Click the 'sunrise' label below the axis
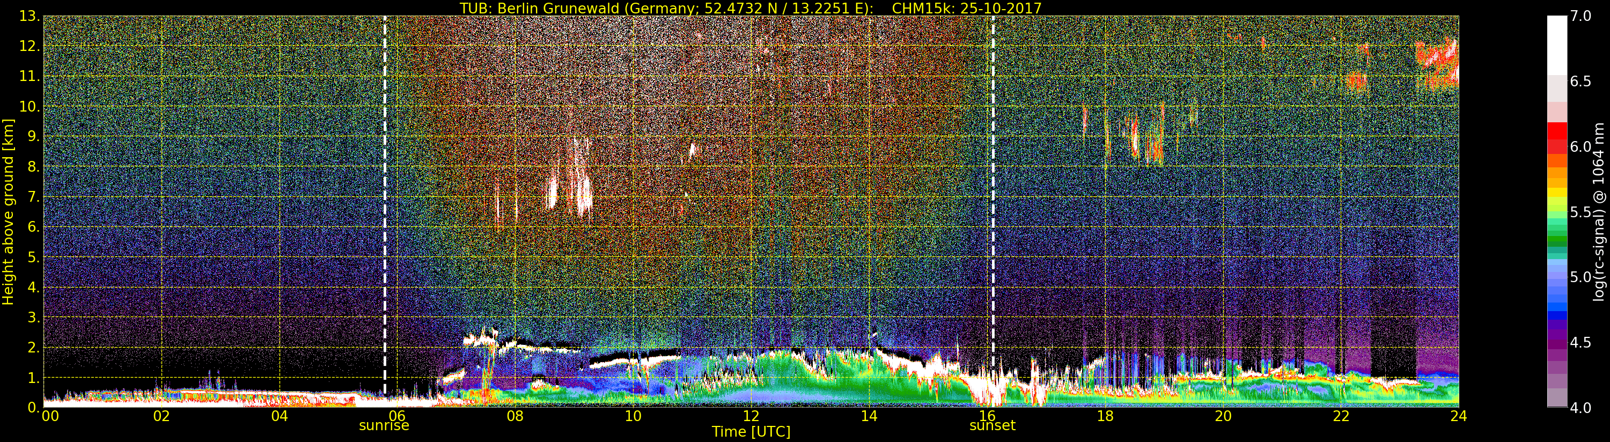The height and width of the screenshot is (442, 1610). click(x=384, y=426)
